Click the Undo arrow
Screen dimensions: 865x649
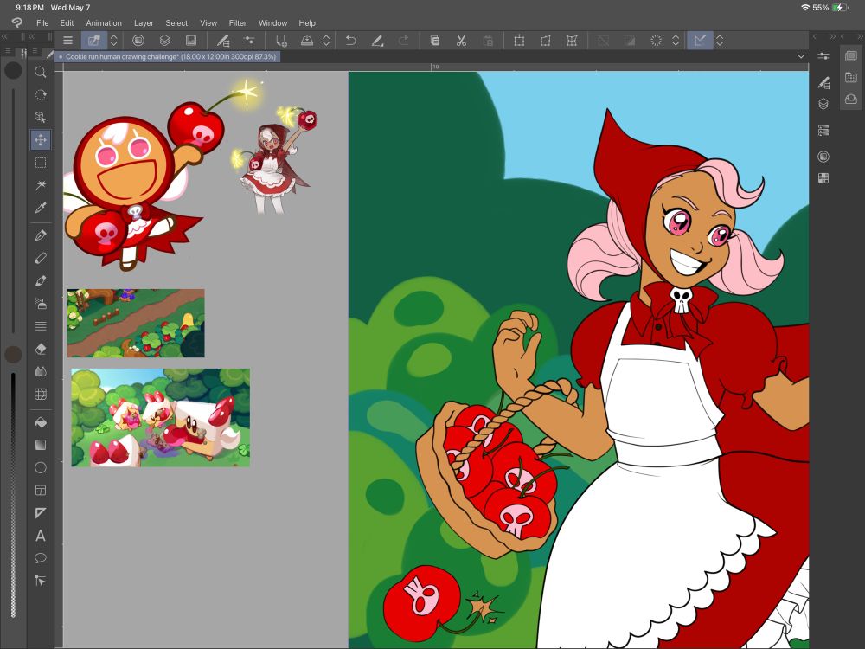click(x=350, y=41)
